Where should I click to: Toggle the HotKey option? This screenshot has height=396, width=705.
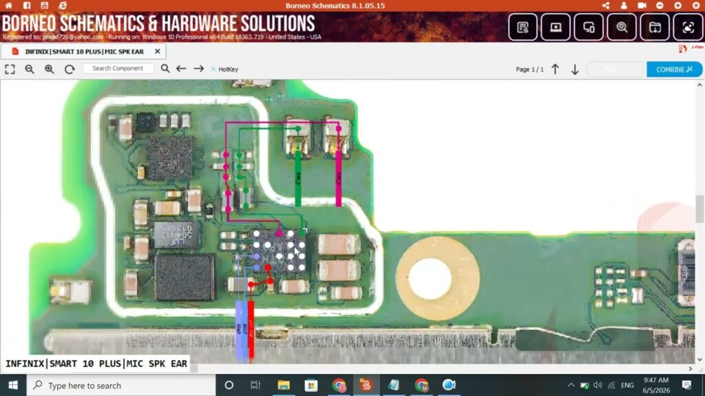pos(224,69)
